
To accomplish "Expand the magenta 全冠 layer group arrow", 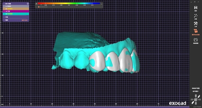I will pos(4,11).
